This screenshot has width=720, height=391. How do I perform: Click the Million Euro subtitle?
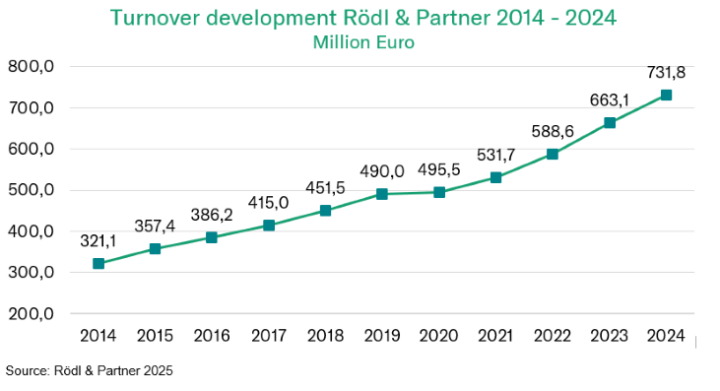(x=363, y=42)
